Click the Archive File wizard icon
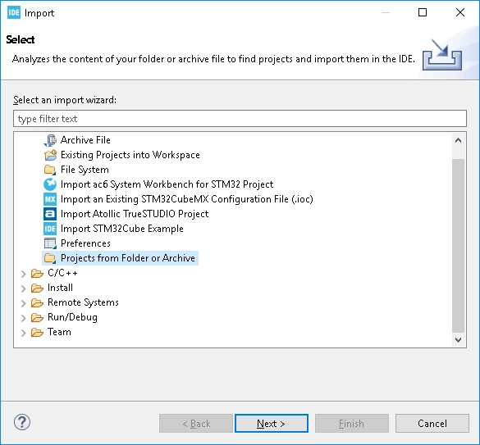Viewport: 480px width, 445px height. [x=50, y=140]
